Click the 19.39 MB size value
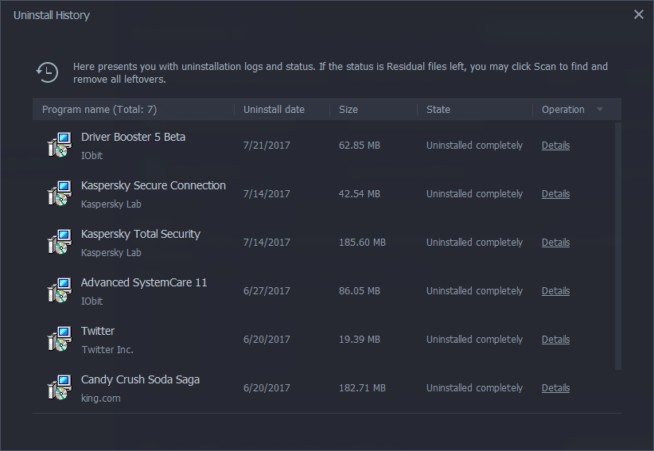 point(359,340)
